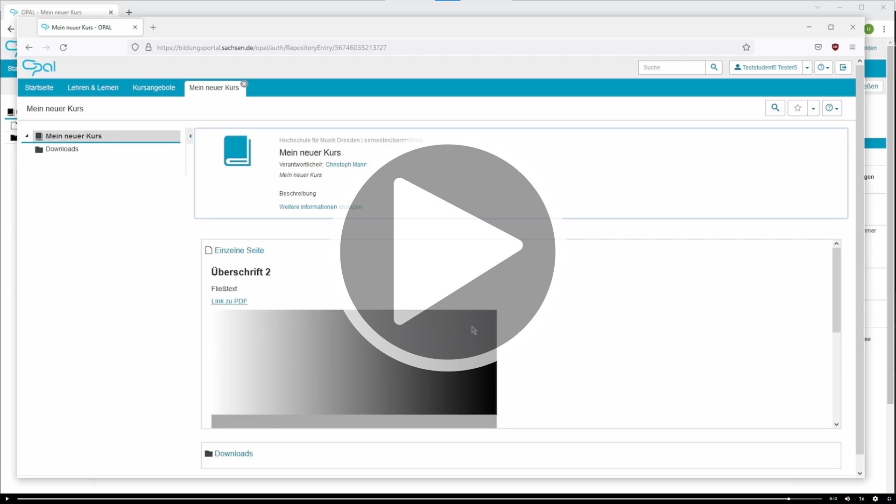
Task: Expand the dropdown arrow beside the favorite star
Action: (x=813, y=108)
